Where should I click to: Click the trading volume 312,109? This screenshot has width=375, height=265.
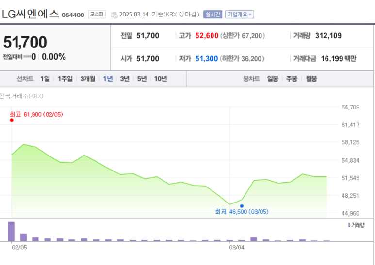tap(328, 36)
